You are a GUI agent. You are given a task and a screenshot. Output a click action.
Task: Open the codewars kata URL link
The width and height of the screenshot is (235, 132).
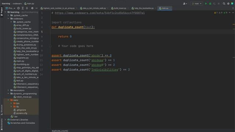tap(100, 13)
